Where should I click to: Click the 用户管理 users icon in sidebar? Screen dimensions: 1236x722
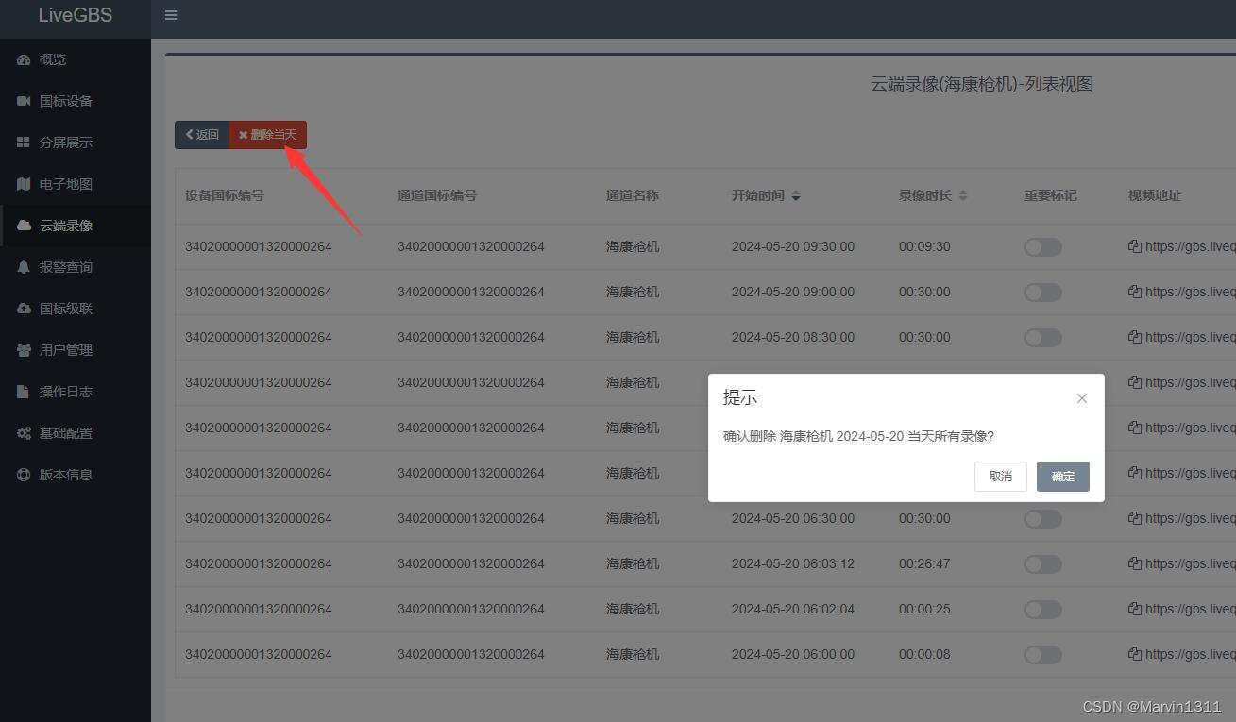pyautogui.click(x=24, y=350)
